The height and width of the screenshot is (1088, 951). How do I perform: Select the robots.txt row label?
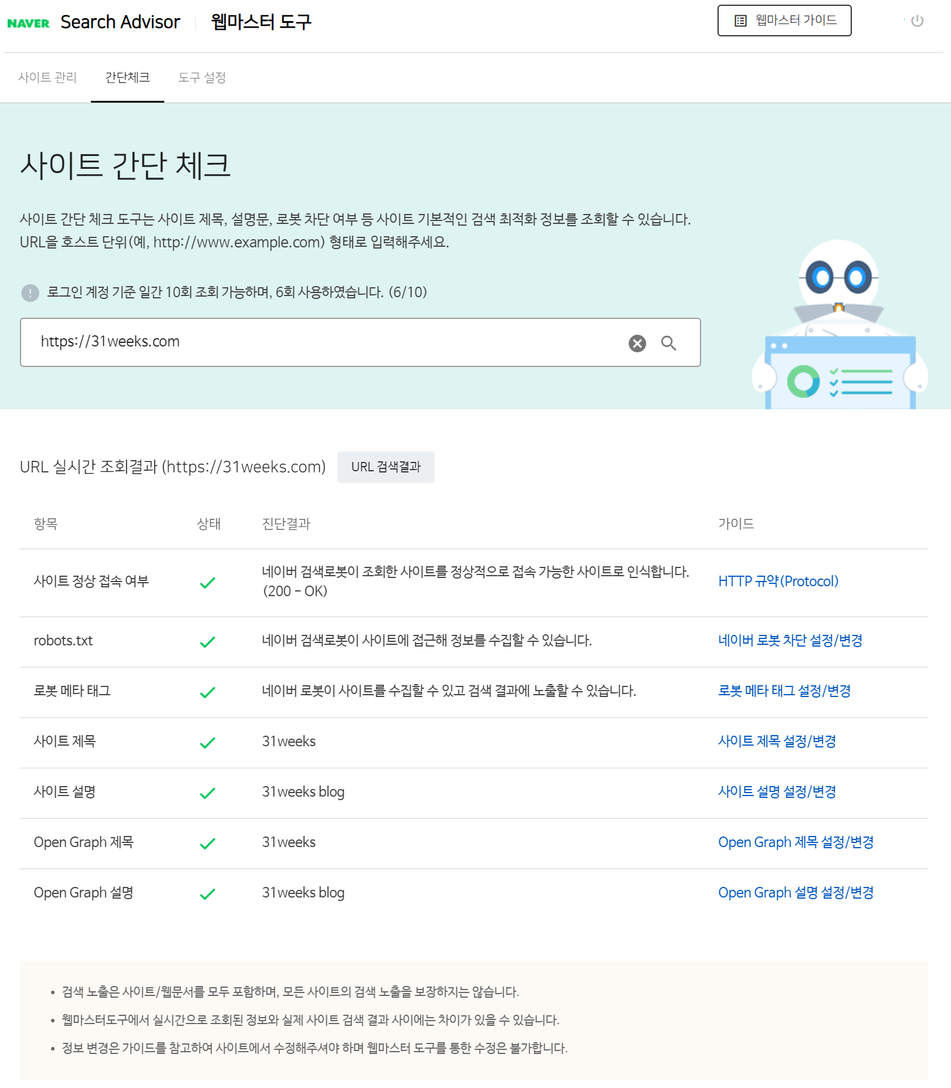coord(63,641)
